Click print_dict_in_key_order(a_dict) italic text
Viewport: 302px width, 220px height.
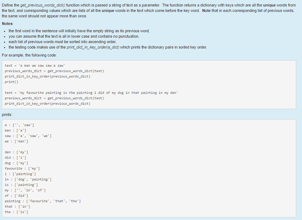(93, 47)
